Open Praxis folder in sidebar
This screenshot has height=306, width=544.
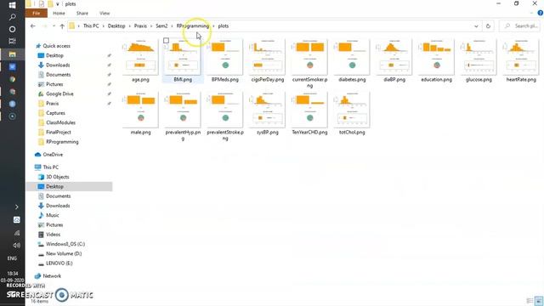click(x=52, y=104)
